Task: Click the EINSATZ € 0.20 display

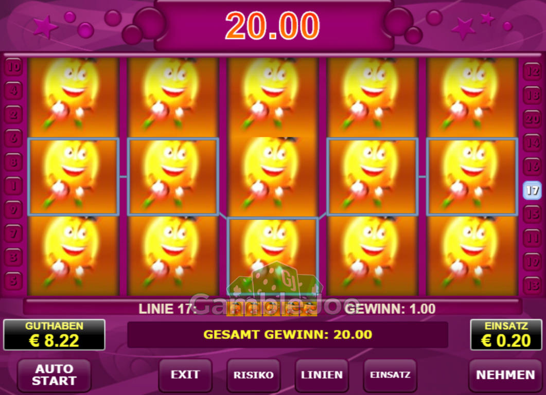Action: coord(506,335)
